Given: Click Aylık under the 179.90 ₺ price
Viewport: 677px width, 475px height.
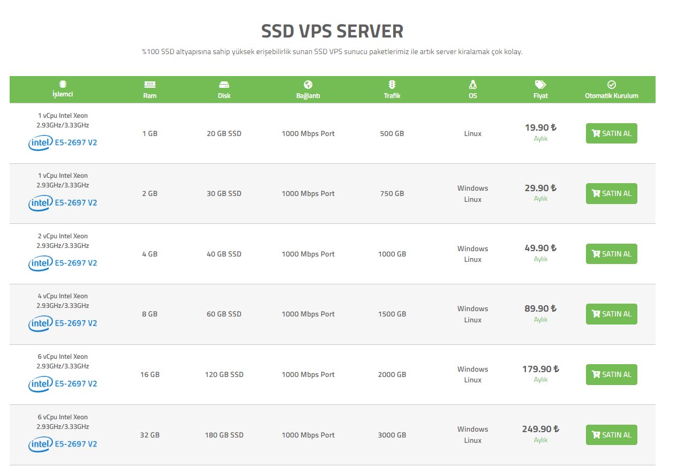Looking at the screenshot, I should pyautogui.click(x=540, y=379).
